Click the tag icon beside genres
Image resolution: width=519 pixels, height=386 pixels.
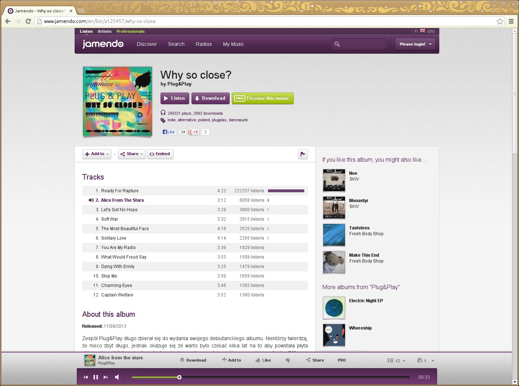(x=163, y=120)
